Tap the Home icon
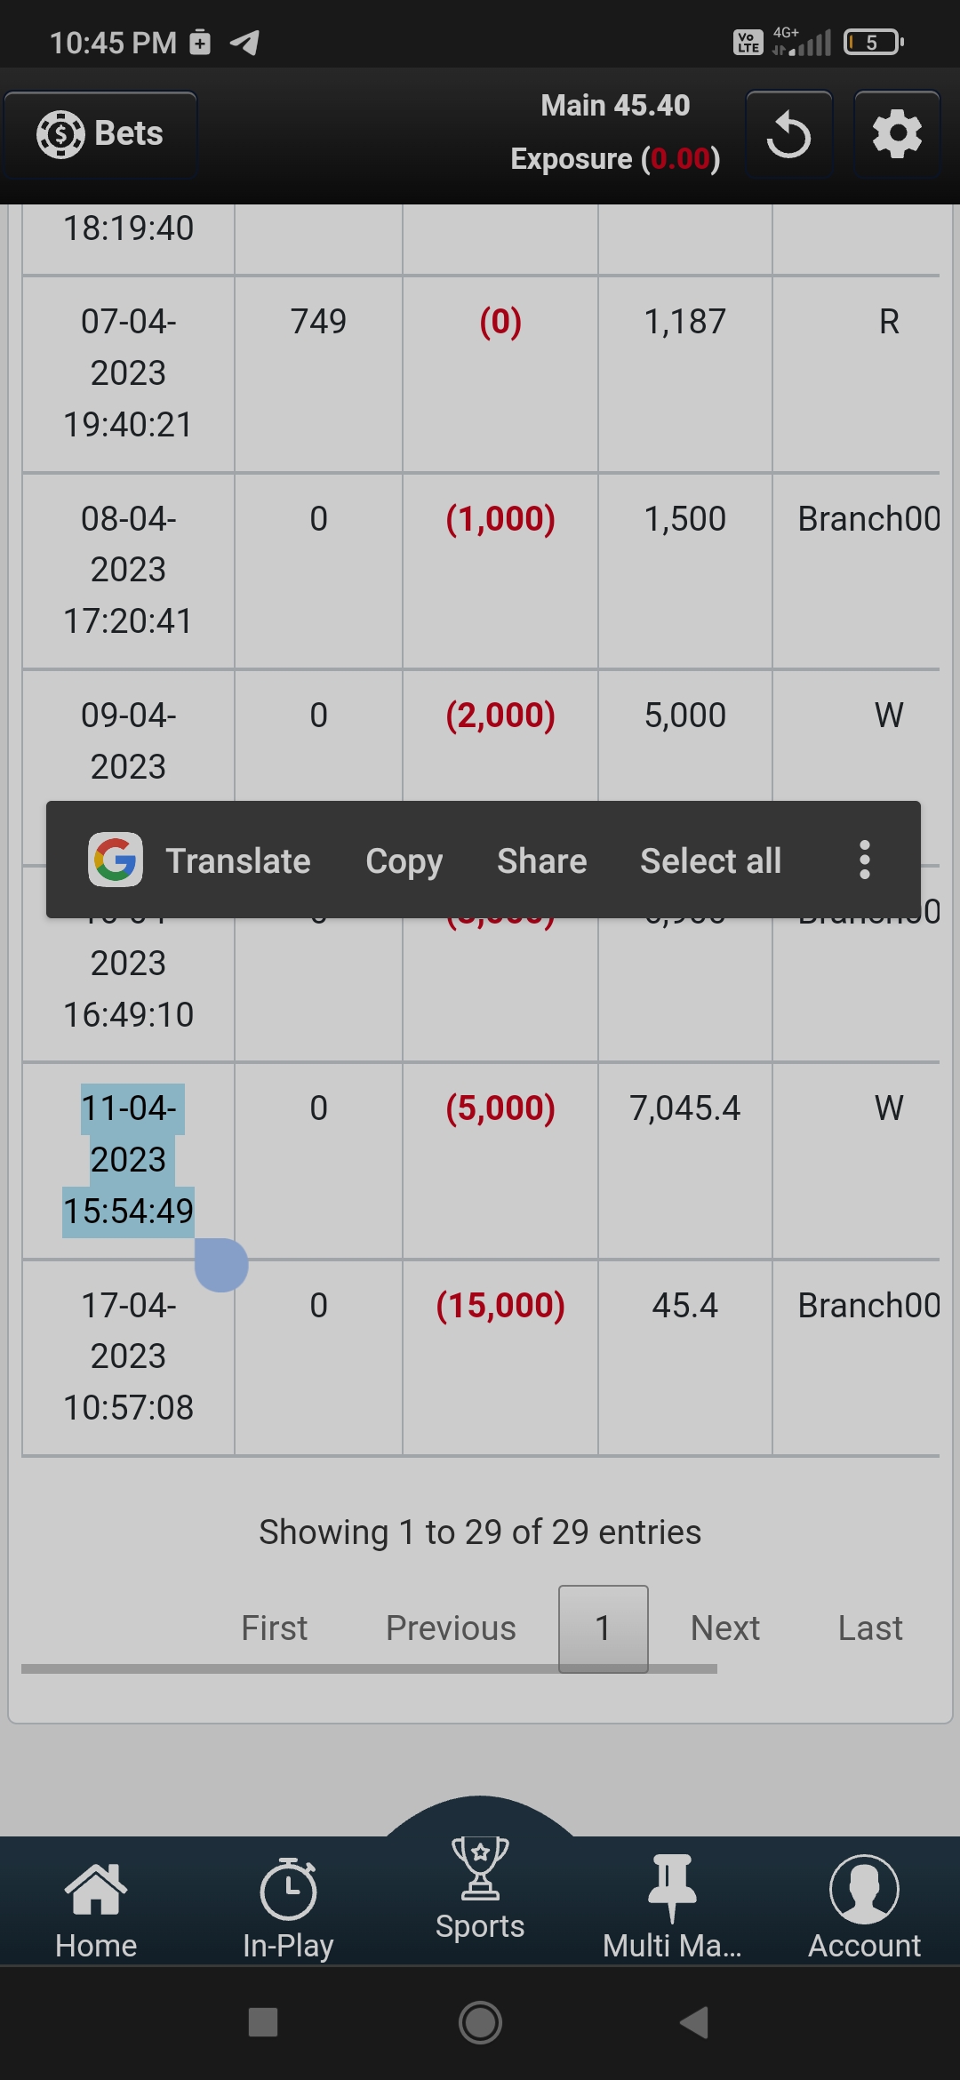Image resolution: width=960 pixels, height=2080 pixels. (x=96, y=1890)
